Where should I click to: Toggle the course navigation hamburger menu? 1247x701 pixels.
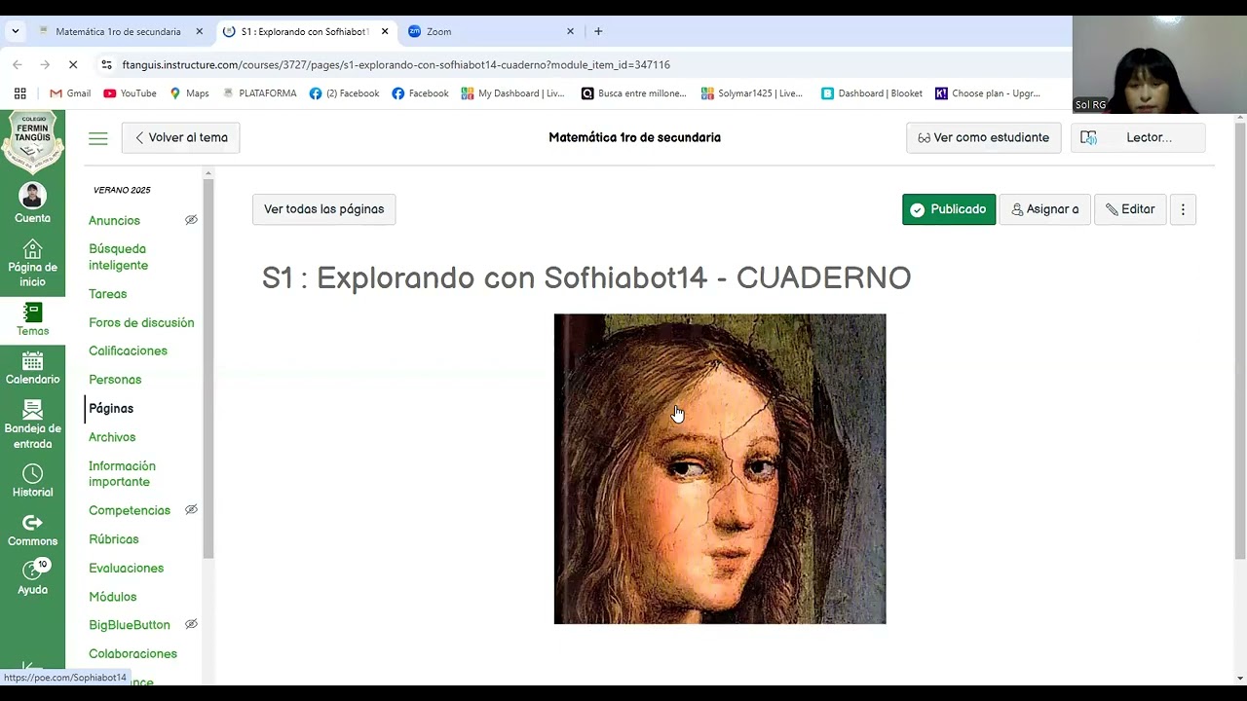pyautogui.click(x=98, y=138)
